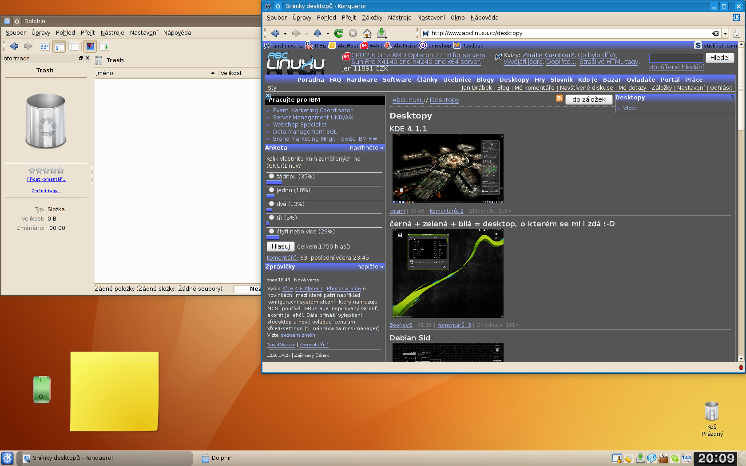This screenshot has width=746, height=466.
Task: Reload page with Konqueror green refresh icon
Action: point(339,33)
